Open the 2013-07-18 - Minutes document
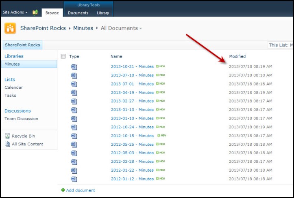294x198 pixels. tap(132, 75)
